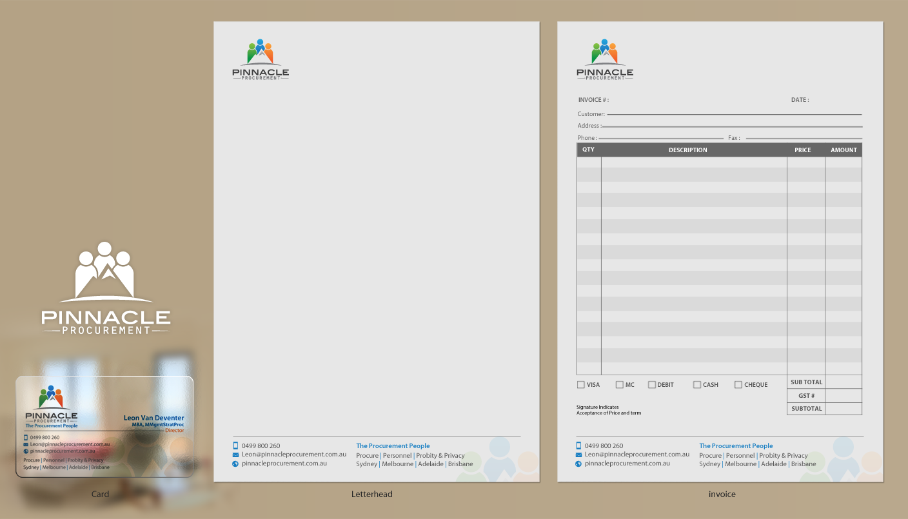Select the Letterhead label below the letterhead mockup
Image resolution: width=908 pixels, height=519 pixels.
[x=372, y=494]
